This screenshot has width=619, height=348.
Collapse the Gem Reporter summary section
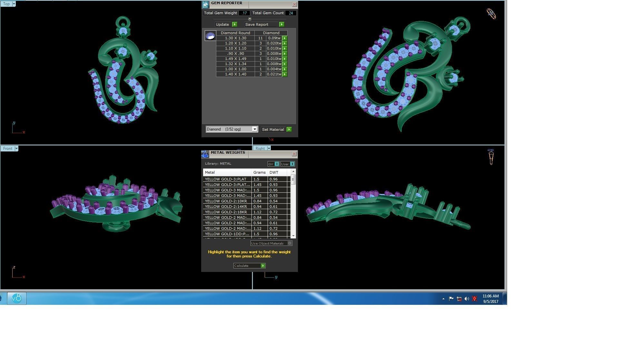250,19
